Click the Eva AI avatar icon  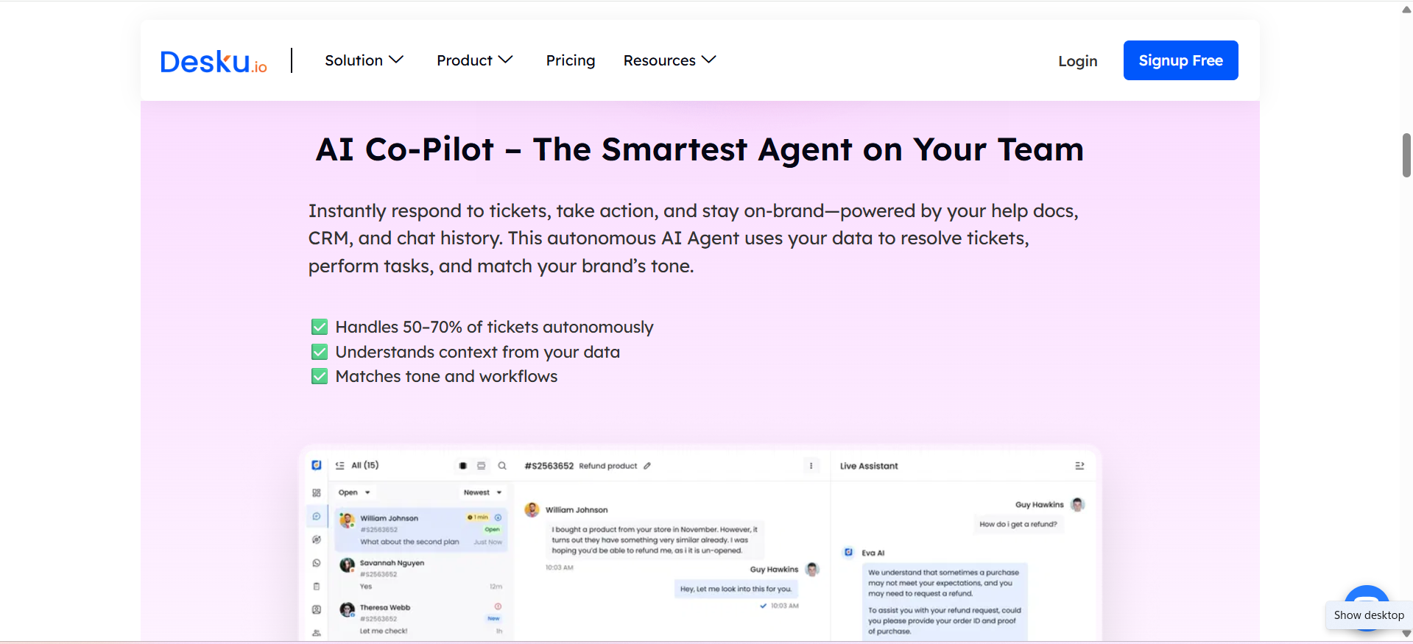pos(848,552)
